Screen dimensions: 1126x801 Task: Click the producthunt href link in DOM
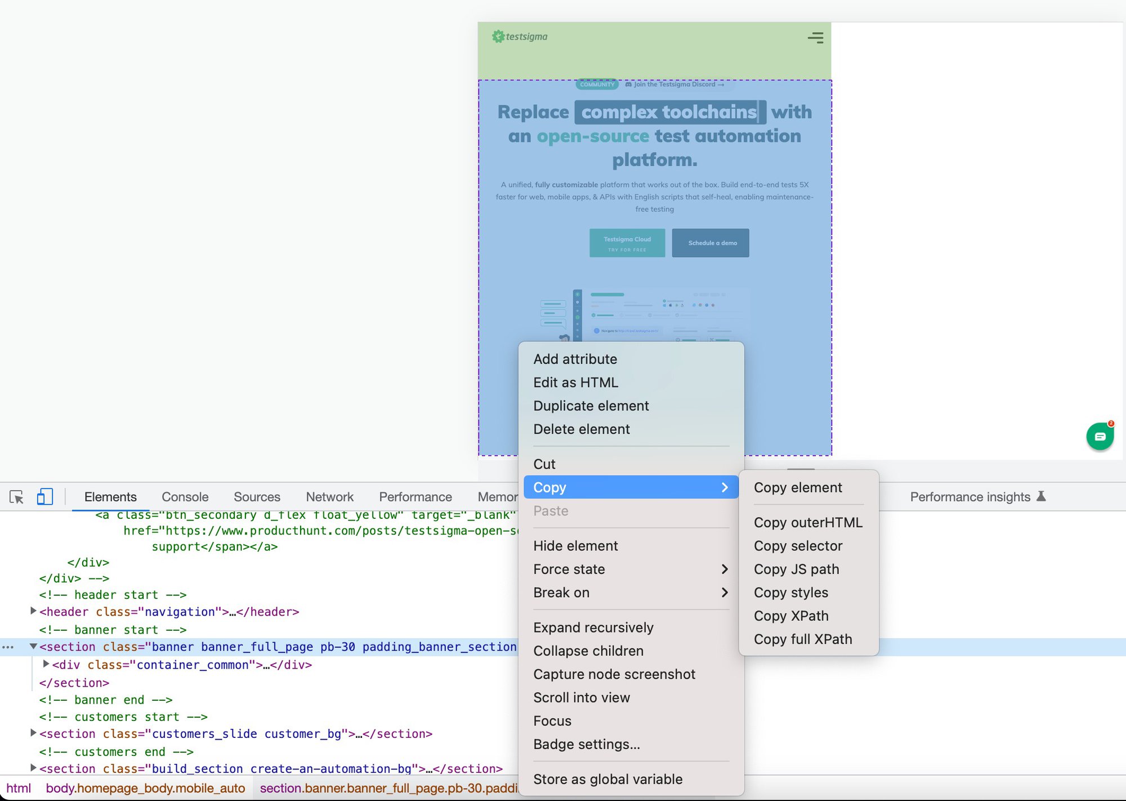tap(342, 531)
